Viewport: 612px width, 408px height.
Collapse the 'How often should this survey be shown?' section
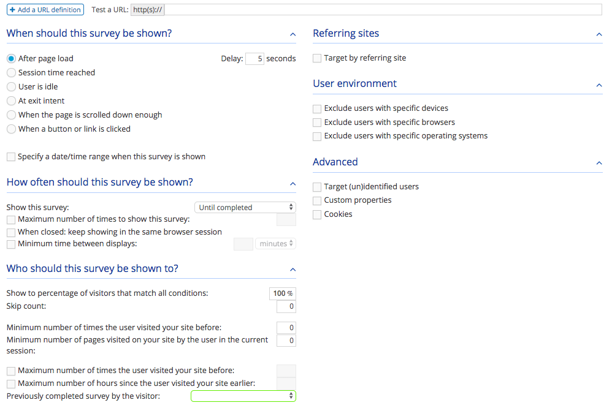pos(293,183)
